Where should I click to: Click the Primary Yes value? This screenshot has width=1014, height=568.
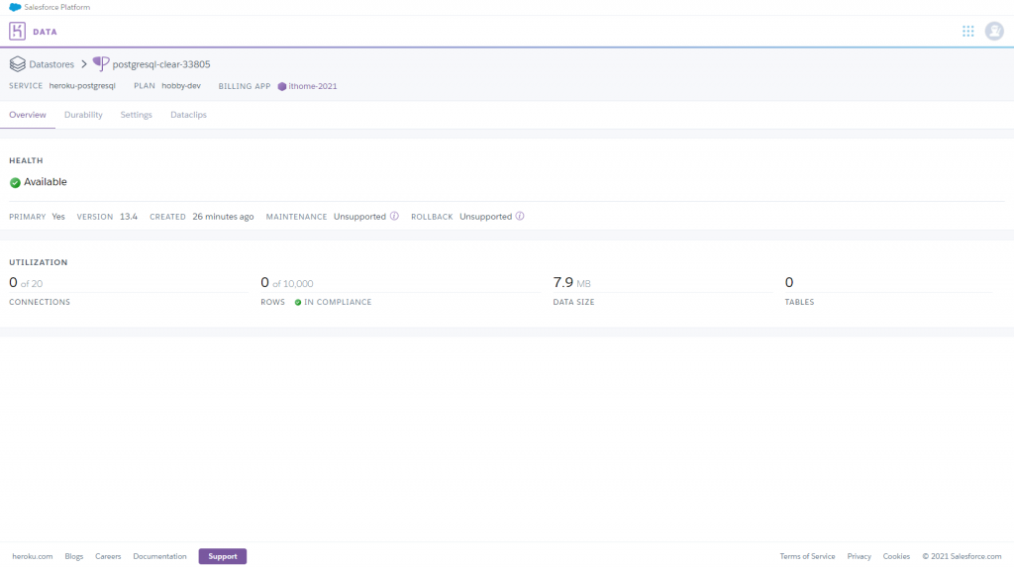[58, 217]
